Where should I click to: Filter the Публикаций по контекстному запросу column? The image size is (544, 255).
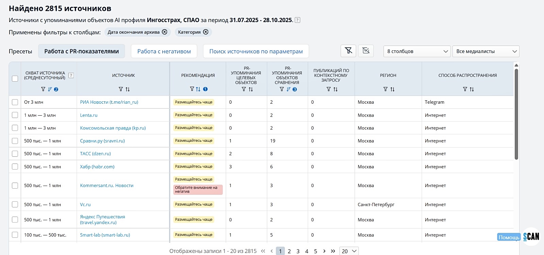[328, 89]
